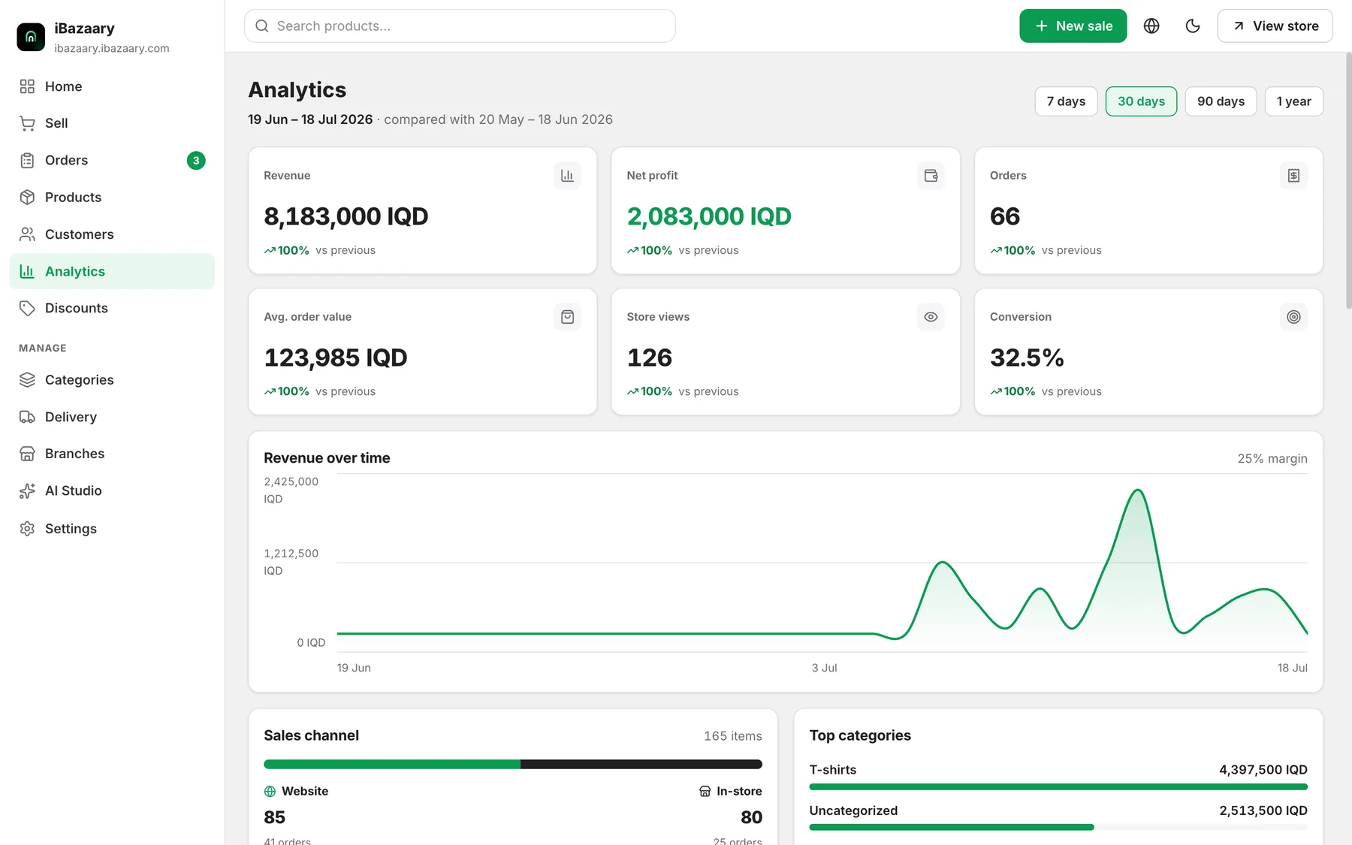The height and width of the screenshot is (845, 1352).
Task: Click the Store views eye icon
Action: [x=931, y=317]
